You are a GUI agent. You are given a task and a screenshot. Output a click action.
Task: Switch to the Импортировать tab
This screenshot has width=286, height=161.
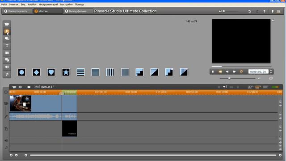[x=17, y=11]
